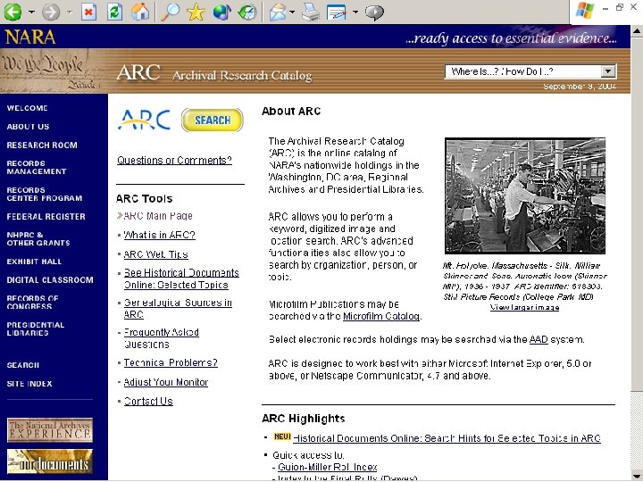Open History clock icon

(247, 12)
